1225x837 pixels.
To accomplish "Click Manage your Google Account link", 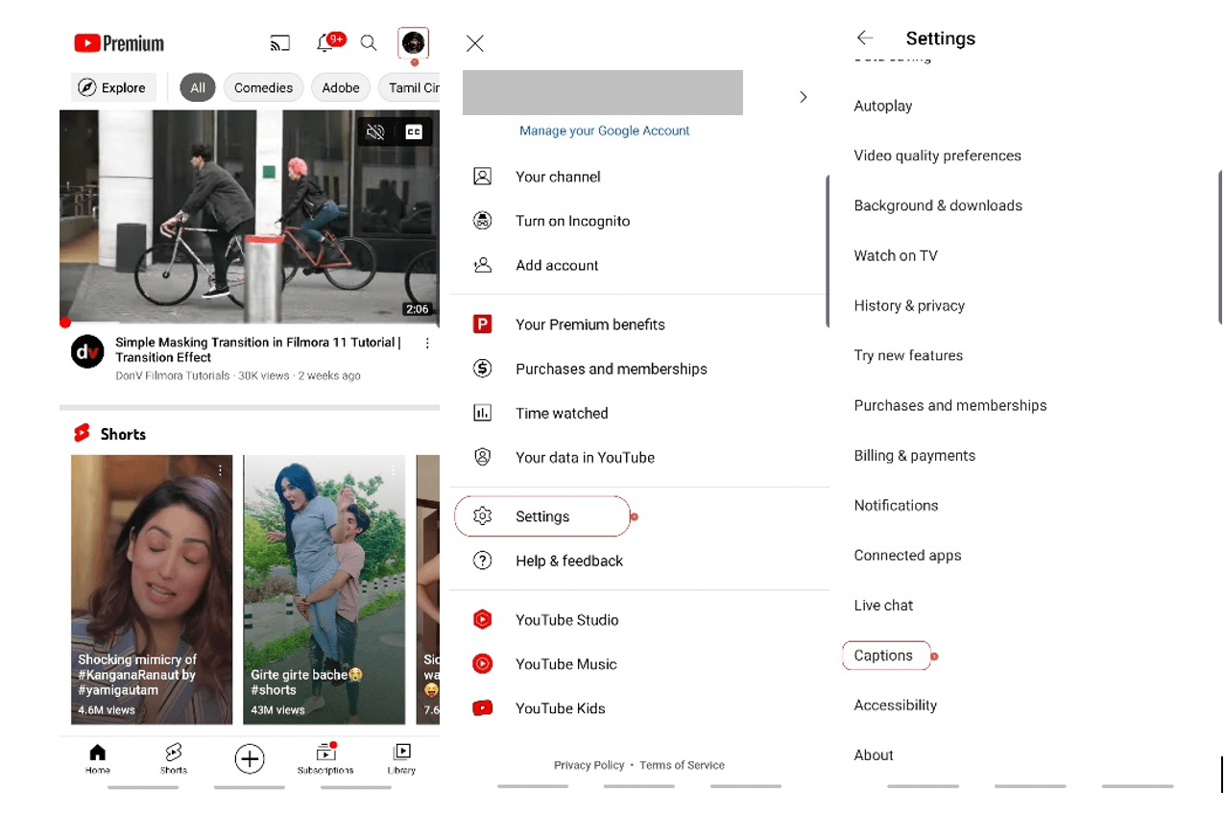I will coord(604,131).
